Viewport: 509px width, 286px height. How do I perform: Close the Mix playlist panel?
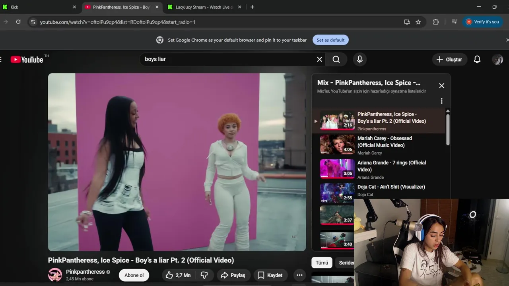point(441,85)
